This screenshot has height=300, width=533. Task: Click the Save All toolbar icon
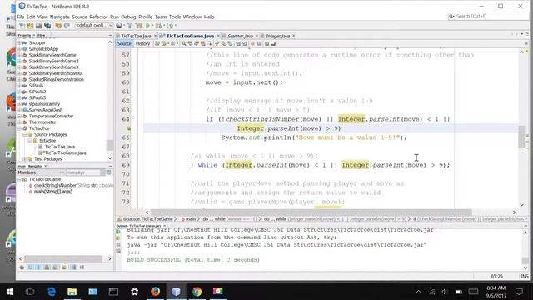tap(47, 26)
